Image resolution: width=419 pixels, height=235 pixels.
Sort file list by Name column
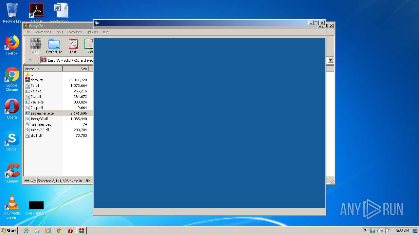[x=43, y=69]
